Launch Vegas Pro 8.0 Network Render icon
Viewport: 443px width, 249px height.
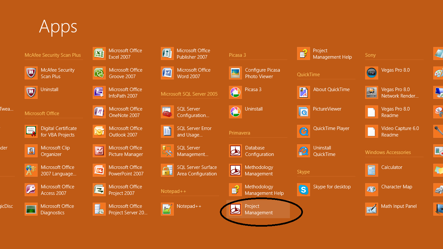tap(372, 92)
